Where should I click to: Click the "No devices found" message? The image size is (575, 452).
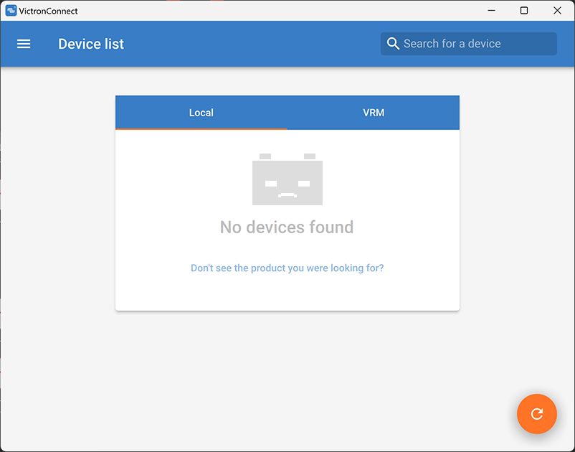(287, 227)
